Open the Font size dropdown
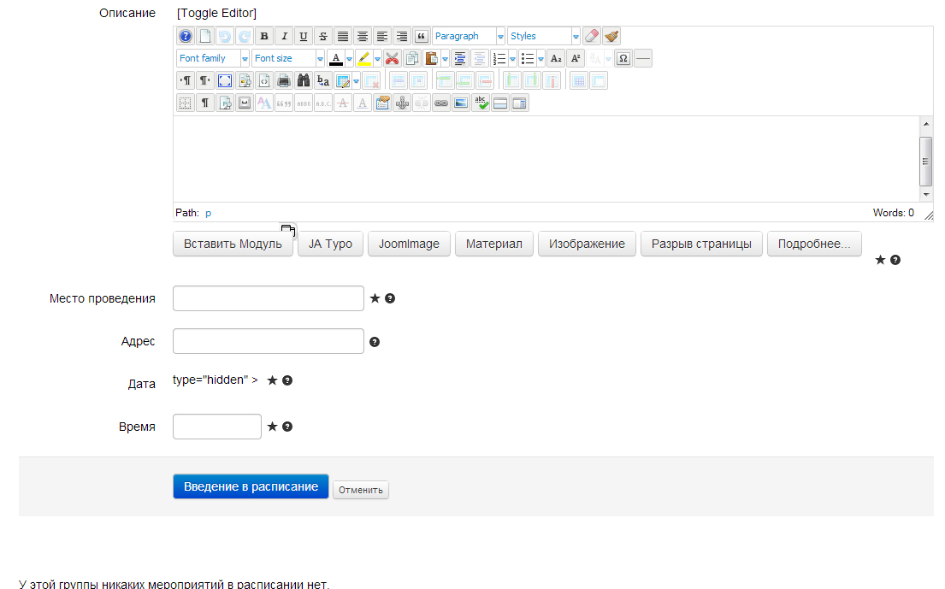The width and height of the screenshot is (945, 589). (289, 58)
